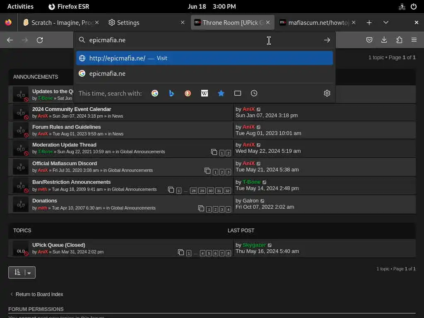Go to page 32 of Ban/Restriction Announcements

pos(227,191)
